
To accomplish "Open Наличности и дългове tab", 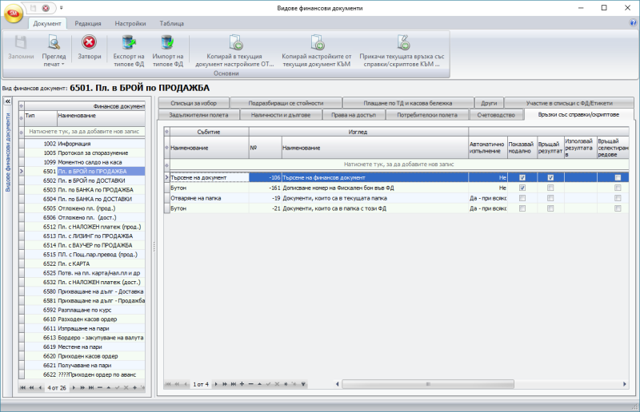I will [281, 115].
